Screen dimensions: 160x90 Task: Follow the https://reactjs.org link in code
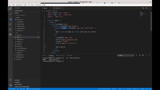coord(69,39)
